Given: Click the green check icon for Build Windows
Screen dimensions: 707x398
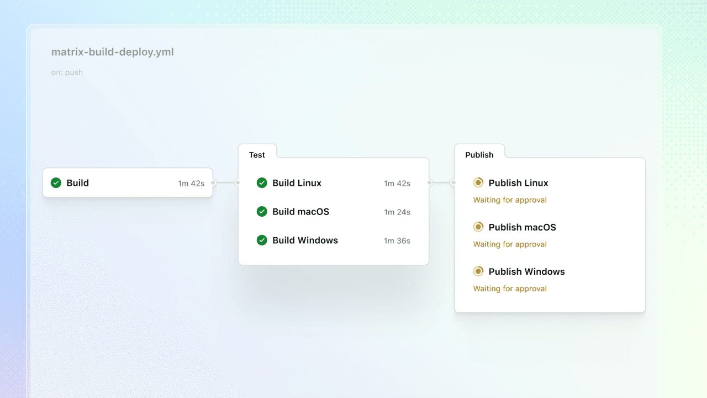Looking at the screenshot, I should [x=262, y=240].
